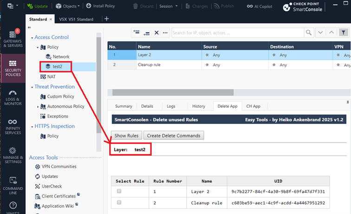The image size is (351, 214).
Task: Collapse the Policy tree node under Access Control
Action: click(38, 47)
